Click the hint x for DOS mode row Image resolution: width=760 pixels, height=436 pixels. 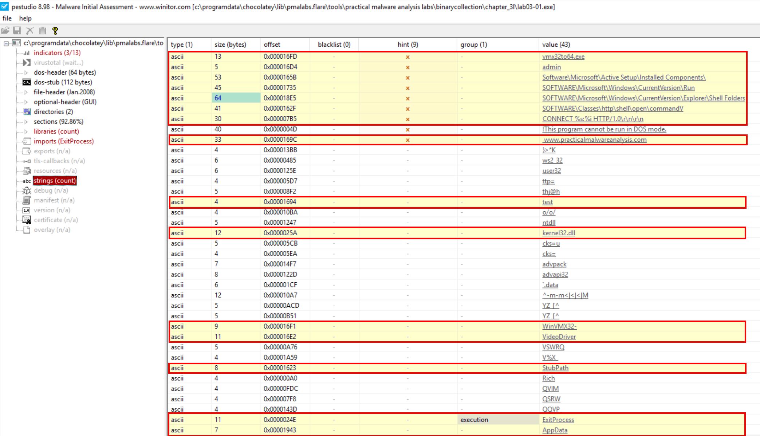[408, 130]
